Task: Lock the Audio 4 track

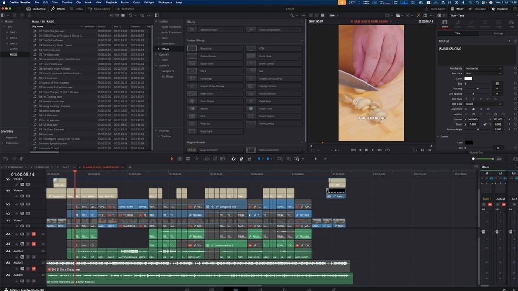Action: [x=16, y=257]
